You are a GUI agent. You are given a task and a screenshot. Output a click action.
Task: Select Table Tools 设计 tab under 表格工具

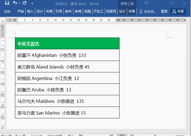[122, 11]
